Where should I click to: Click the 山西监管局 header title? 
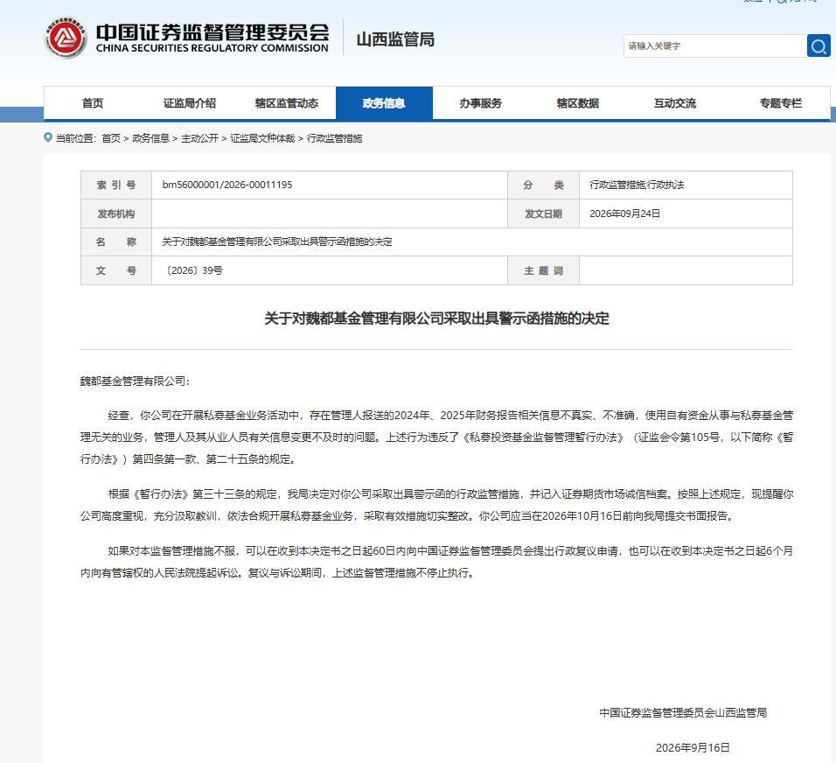click(x=395, y=39)
